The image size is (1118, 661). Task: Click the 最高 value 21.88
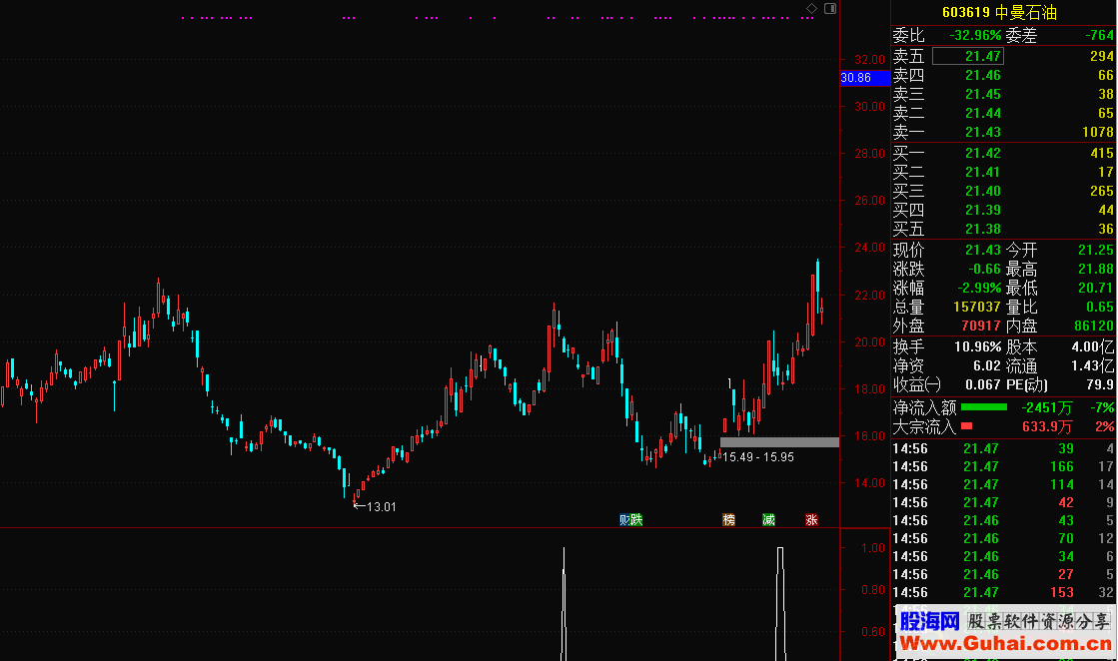pos(1096,270)
